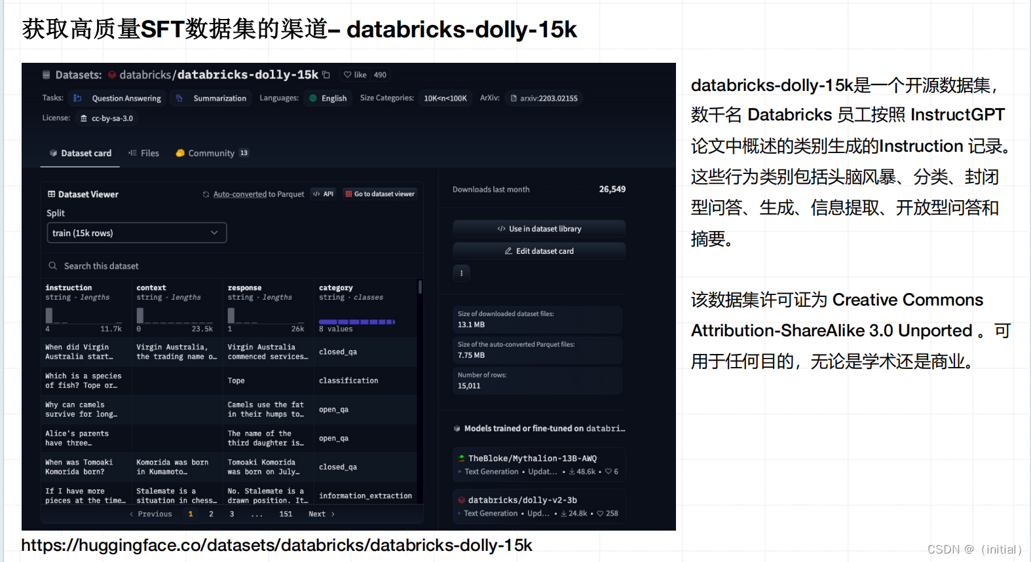Expand the train (15k rows) split dropdown

pyautogui.click(x=137, y=233)
